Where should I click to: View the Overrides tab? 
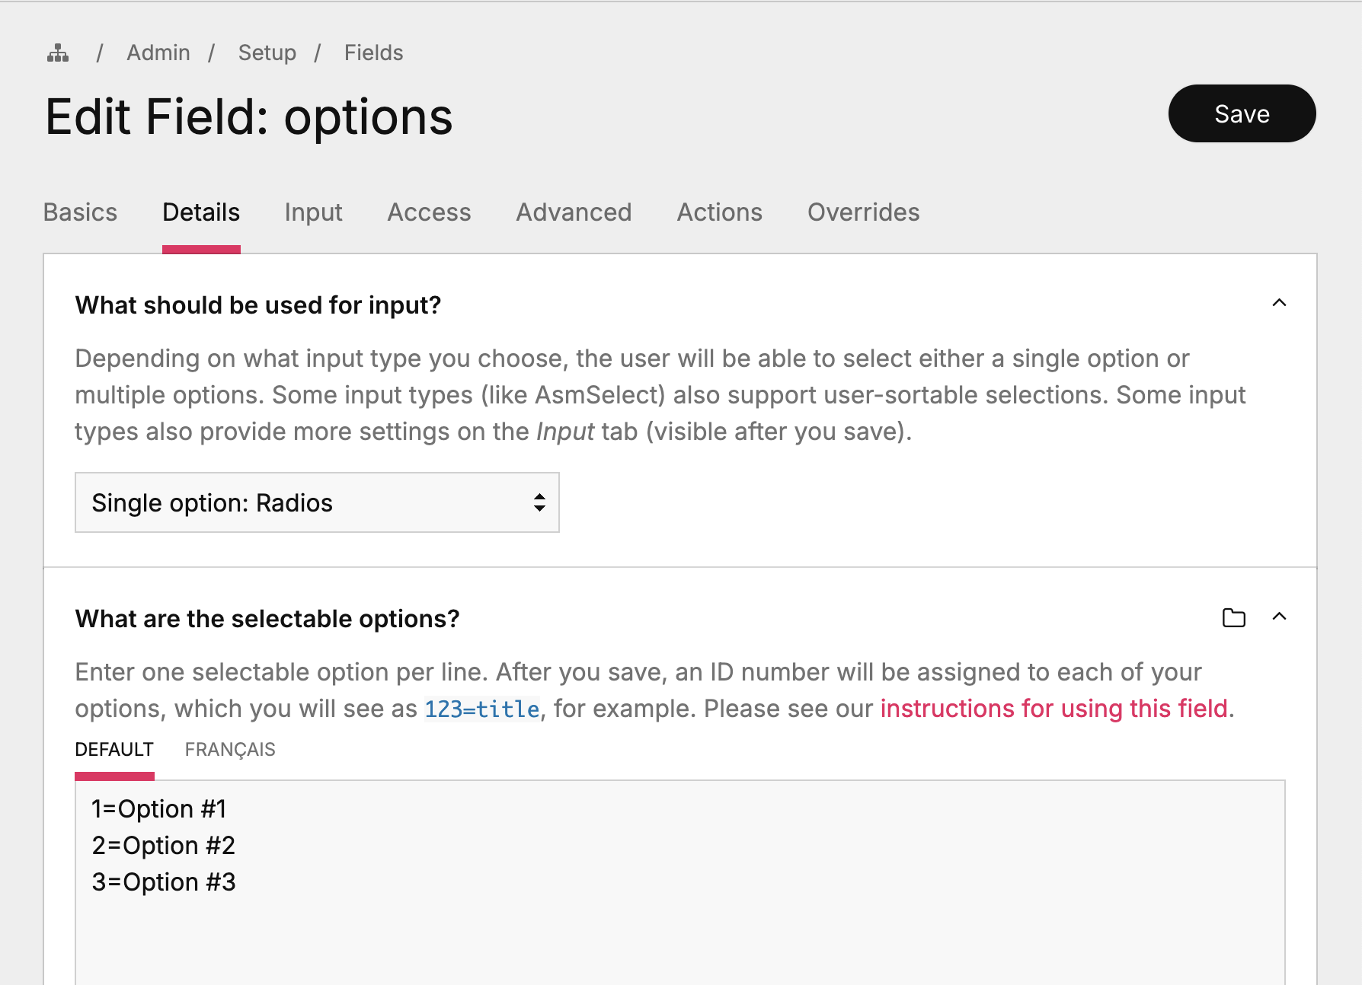tap(863, 212)
